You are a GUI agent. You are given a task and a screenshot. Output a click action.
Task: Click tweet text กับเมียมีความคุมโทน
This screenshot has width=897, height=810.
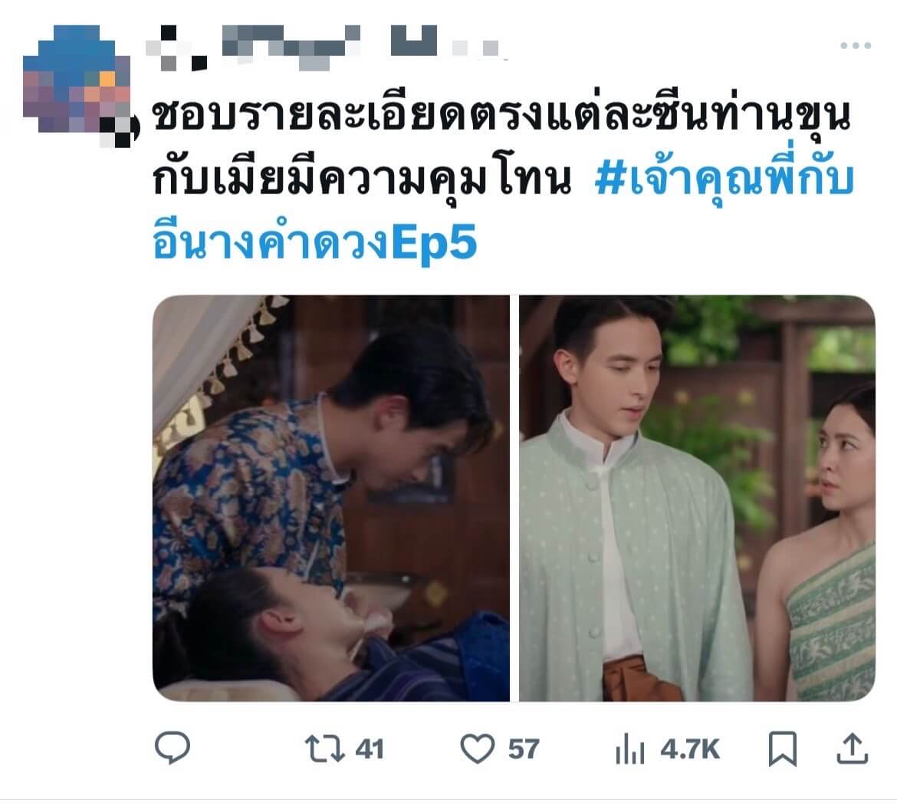click(x=362, y=178)
